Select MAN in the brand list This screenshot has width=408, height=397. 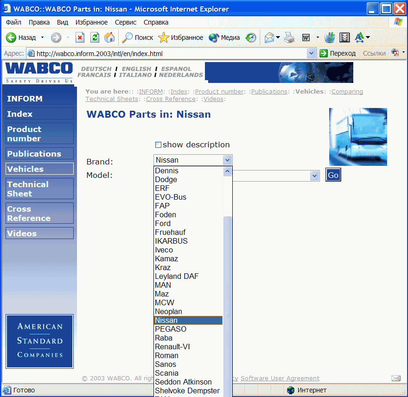[x=188, y=285]
